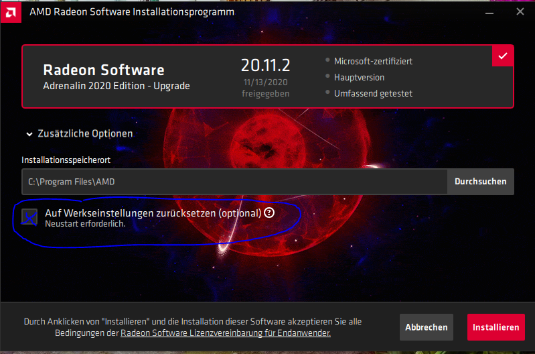Click version number 20.11.2

(x=265, y=65)
